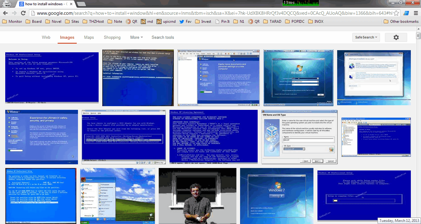
Task: Select the 'how to install windows' tab
Action: click(45, 4)
